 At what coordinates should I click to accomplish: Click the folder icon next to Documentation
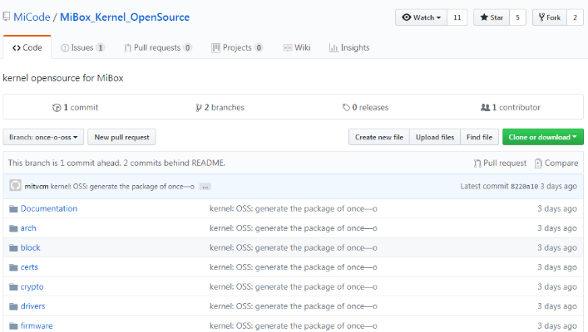(x=13, y=208)
